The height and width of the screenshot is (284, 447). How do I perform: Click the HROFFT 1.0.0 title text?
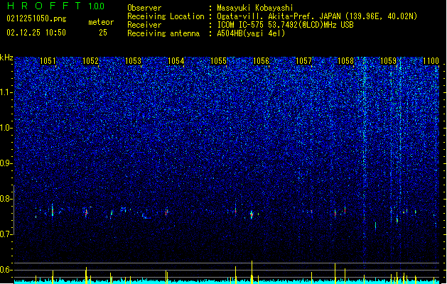[x=56, y=6]
